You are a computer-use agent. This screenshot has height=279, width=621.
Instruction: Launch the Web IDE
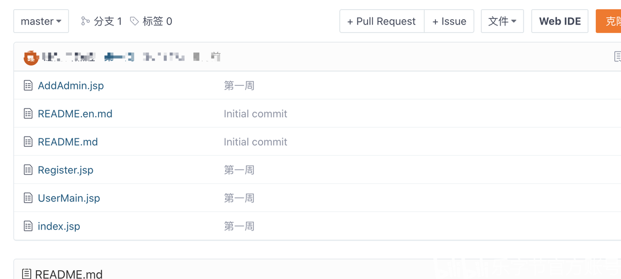coord(560,21)
